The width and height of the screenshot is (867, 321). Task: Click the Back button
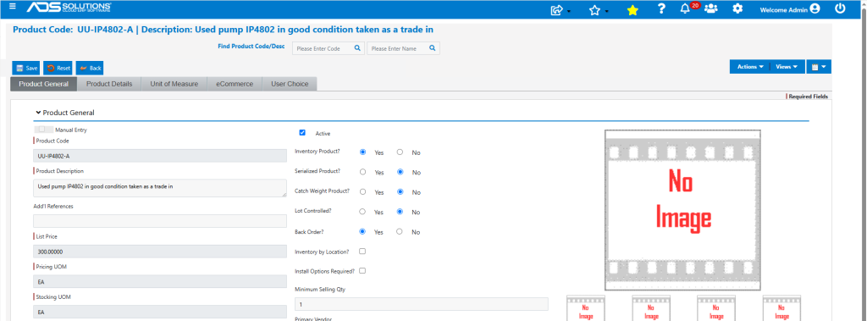click(90, 68)
